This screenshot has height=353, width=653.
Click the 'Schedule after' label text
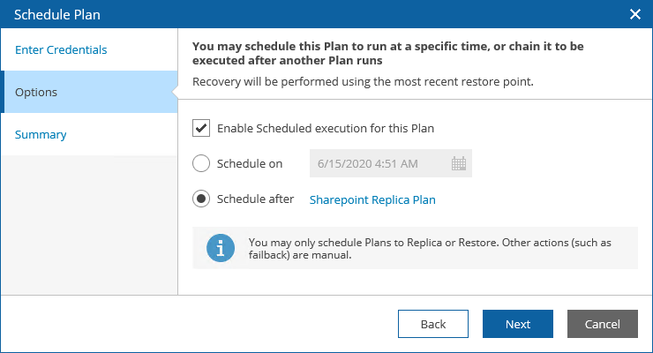click(x=255, y=199)
